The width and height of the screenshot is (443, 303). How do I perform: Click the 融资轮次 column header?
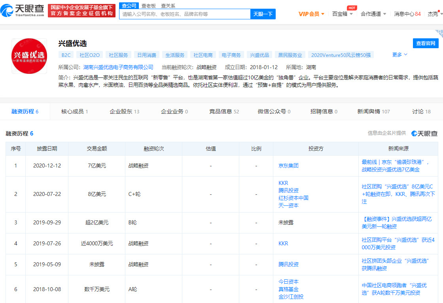coord(154,149)
